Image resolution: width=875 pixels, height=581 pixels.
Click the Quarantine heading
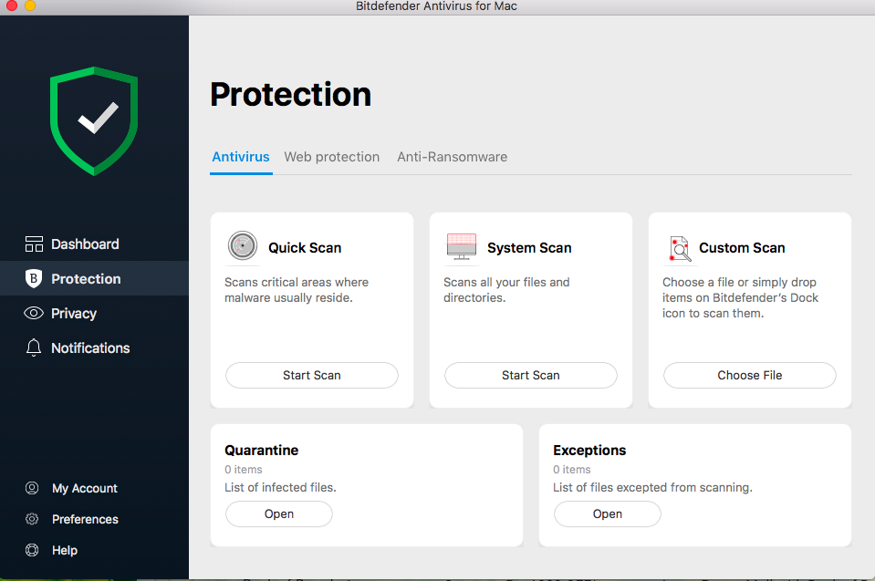[x=261, y=450]
